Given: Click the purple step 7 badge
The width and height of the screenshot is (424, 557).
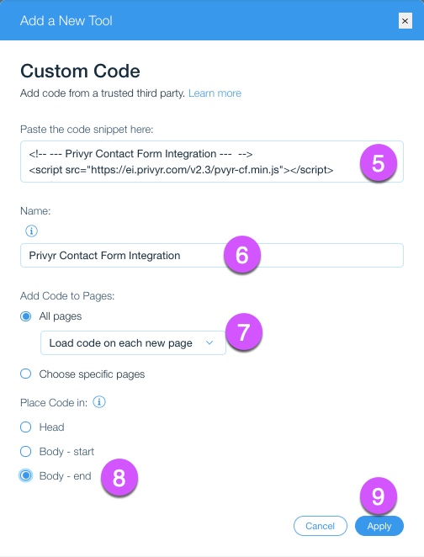Looking at the screenshot, I should coord(244,332).
